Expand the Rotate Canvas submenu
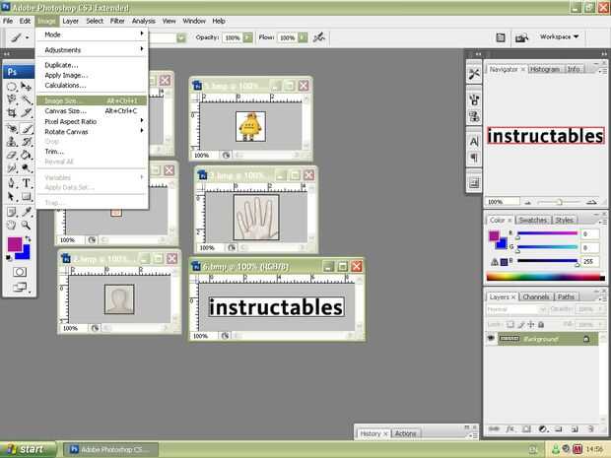This screenshot has width=611, height=458. [x=93, y=132]
